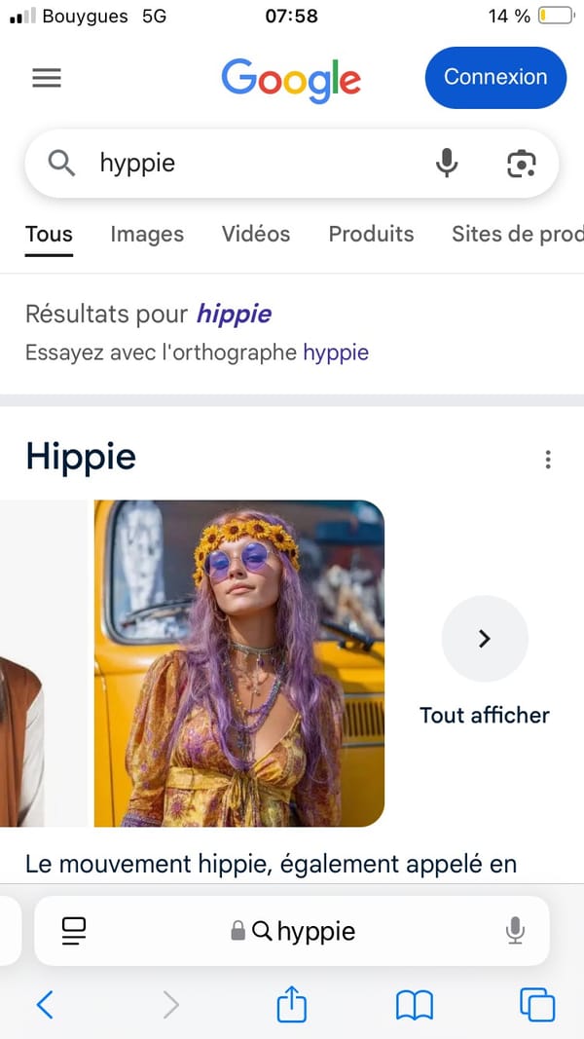This screenshot has height=1039, width=584.
Task: Open the purple-haired hippie woman image
Action: coord(239,663)
